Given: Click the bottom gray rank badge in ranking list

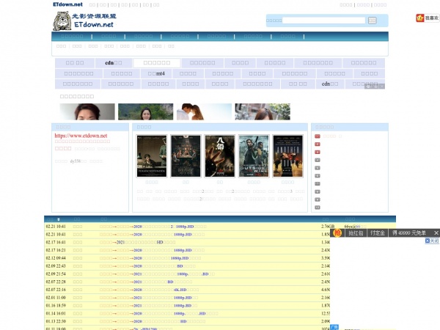Looking at the screenshot, I should point(318,208).
